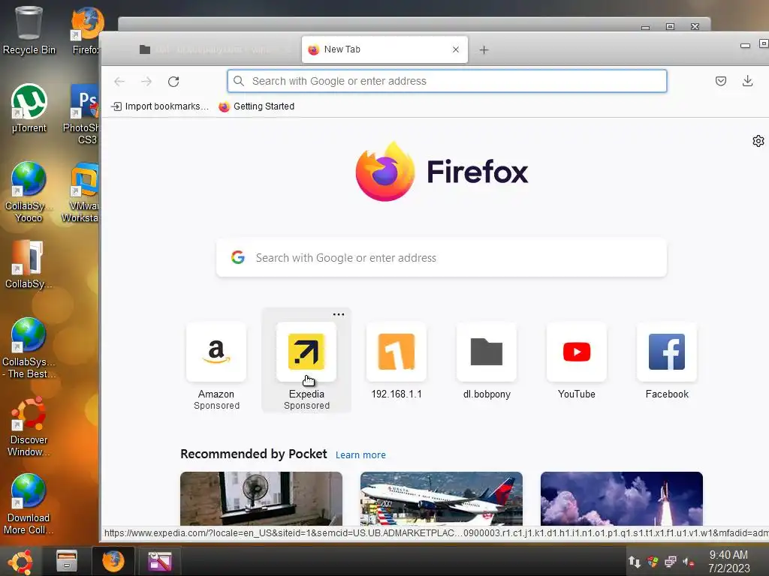Image resolution: width=769 pixels, height=576 pixels.
Task: Open a new tab with the plus button
Action: (484, 50)
